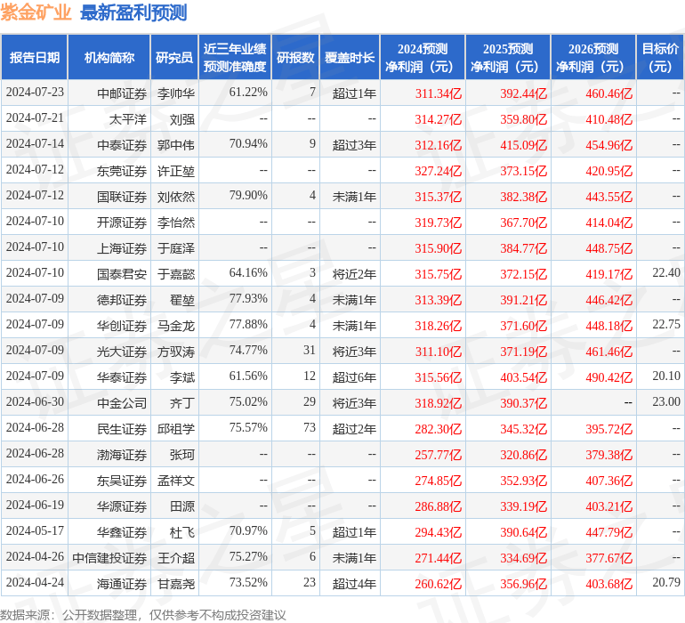
Task: Click researcher name 许正堃
Action: [x=176, y=171]
